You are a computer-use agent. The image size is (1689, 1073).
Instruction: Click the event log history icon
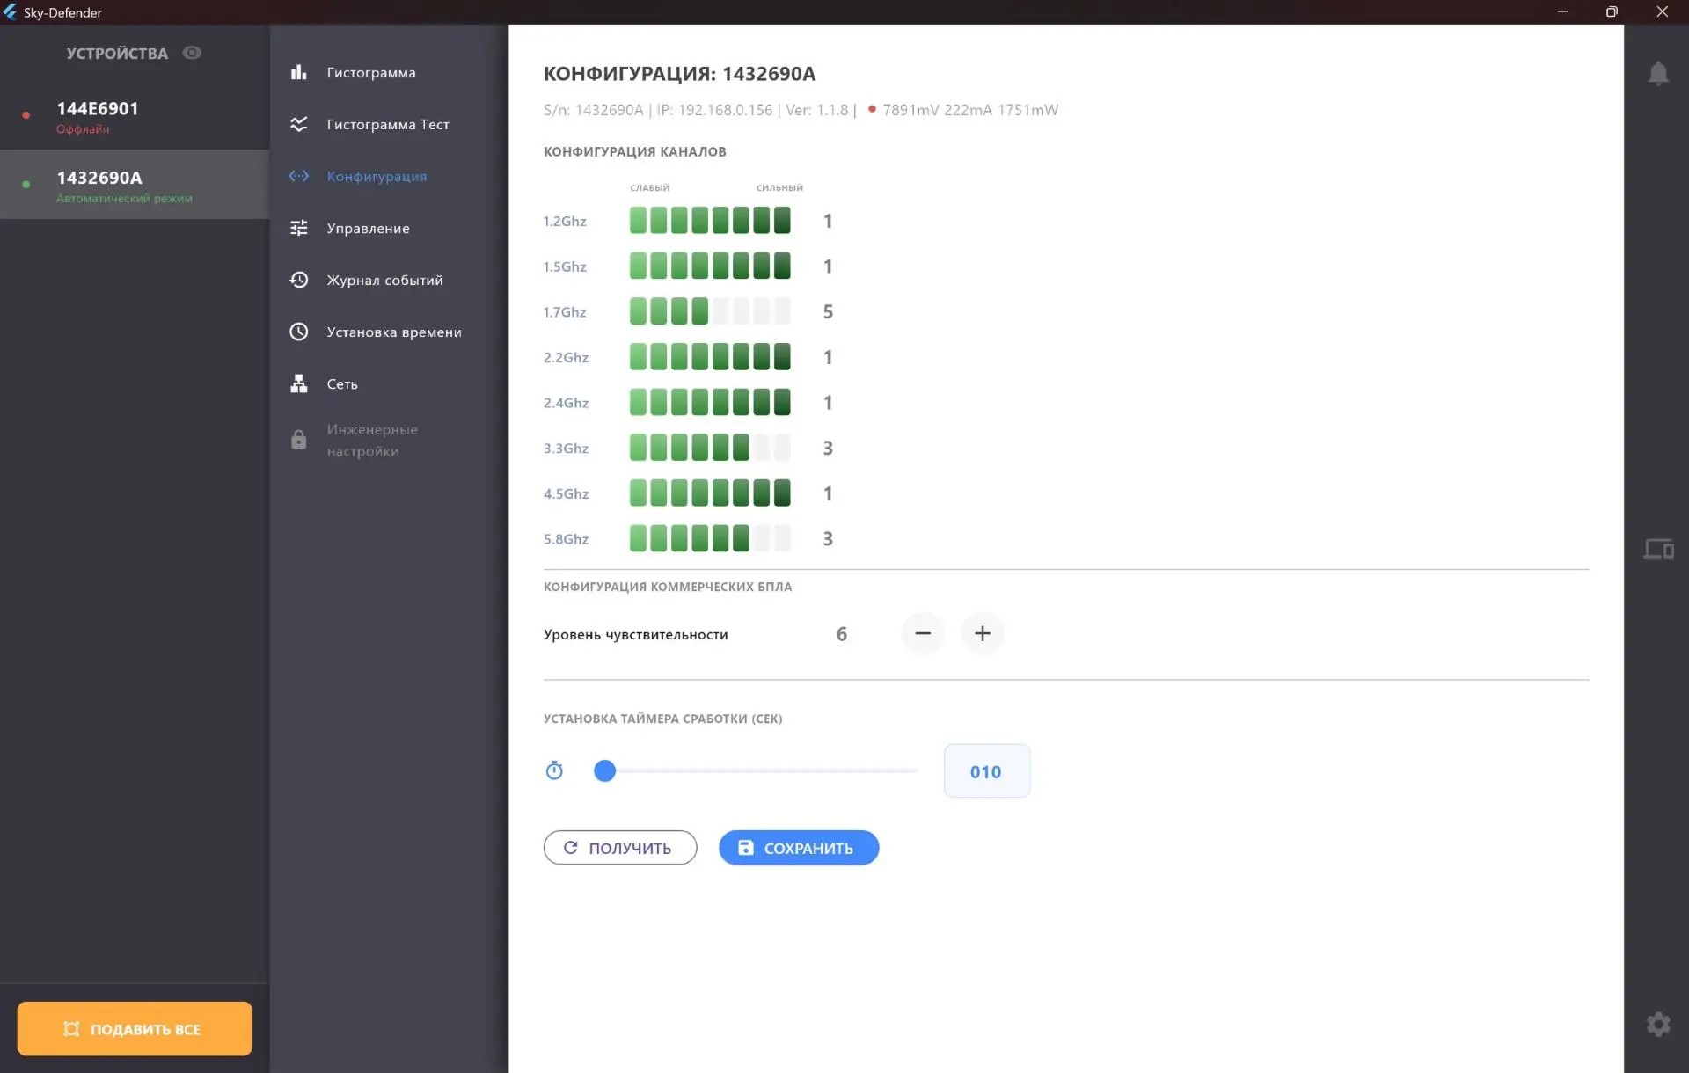pyautogui.click(x=299, y=280)
